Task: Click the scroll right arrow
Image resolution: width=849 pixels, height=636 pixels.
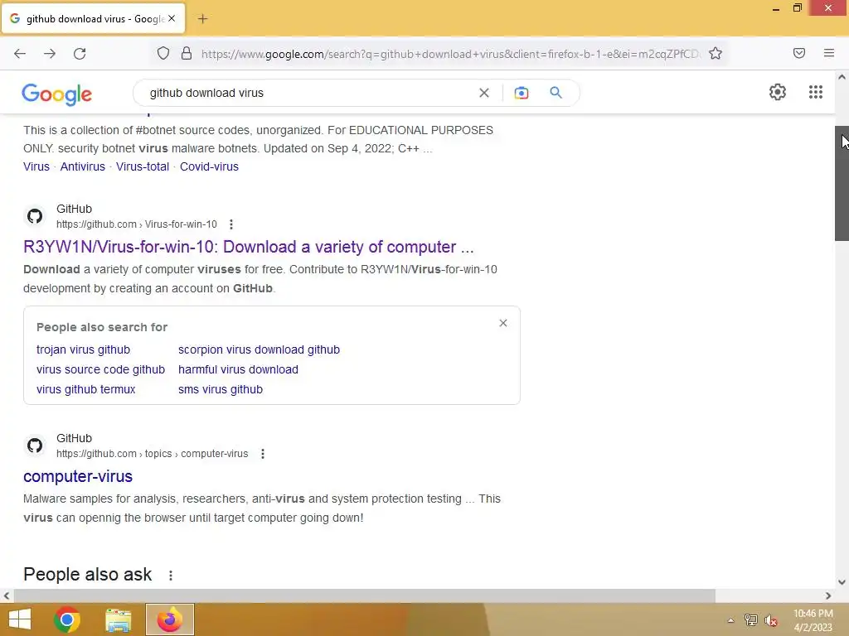Action: pyautogui.click(x=828, y=596)
